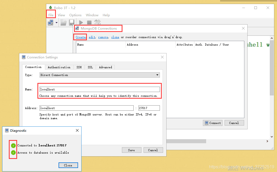Click the horizontal scrollbar right arrow

click(x=267, y=141)
